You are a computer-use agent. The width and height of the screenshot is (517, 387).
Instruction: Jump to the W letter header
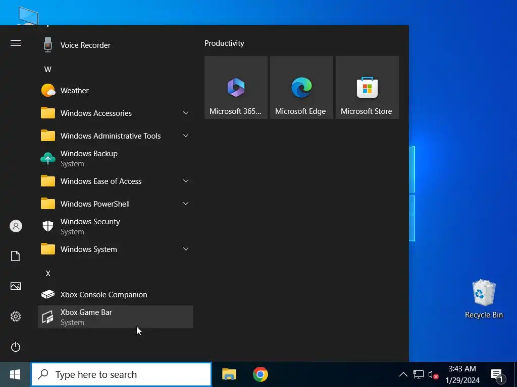coord(48,70)
